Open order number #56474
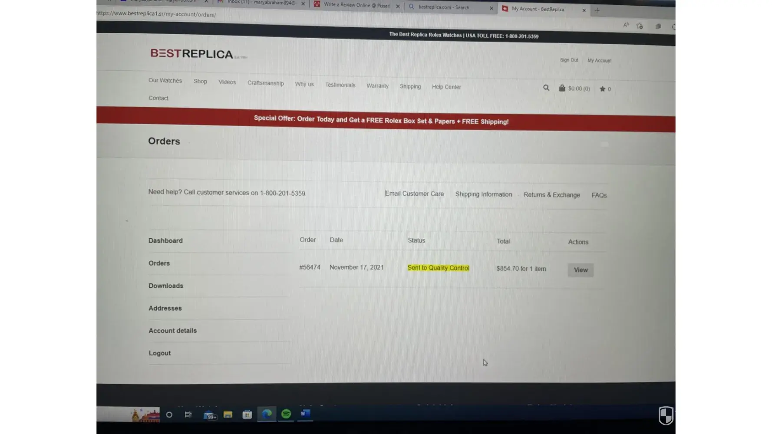772x434 pixels. tap(310, 267)
